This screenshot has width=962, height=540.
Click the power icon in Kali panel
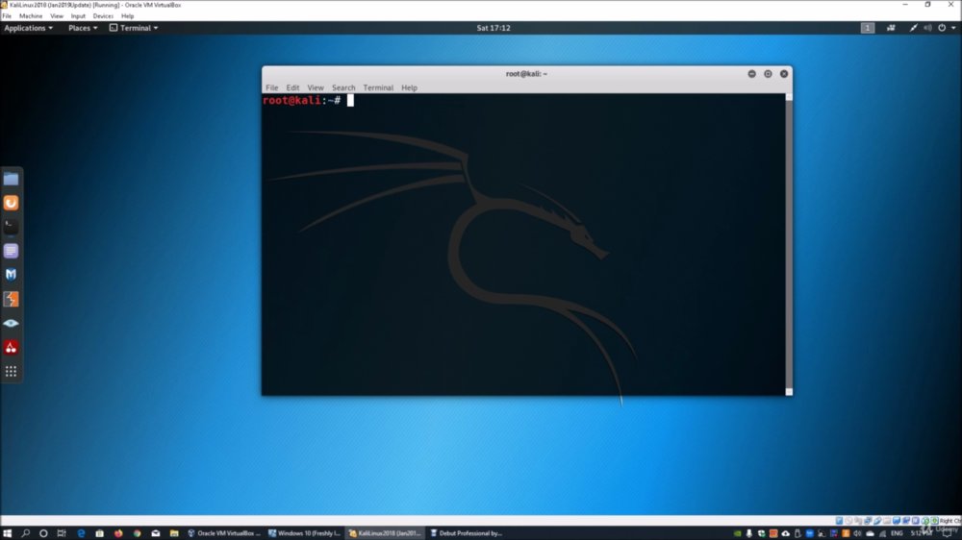[x=942, y=28]
